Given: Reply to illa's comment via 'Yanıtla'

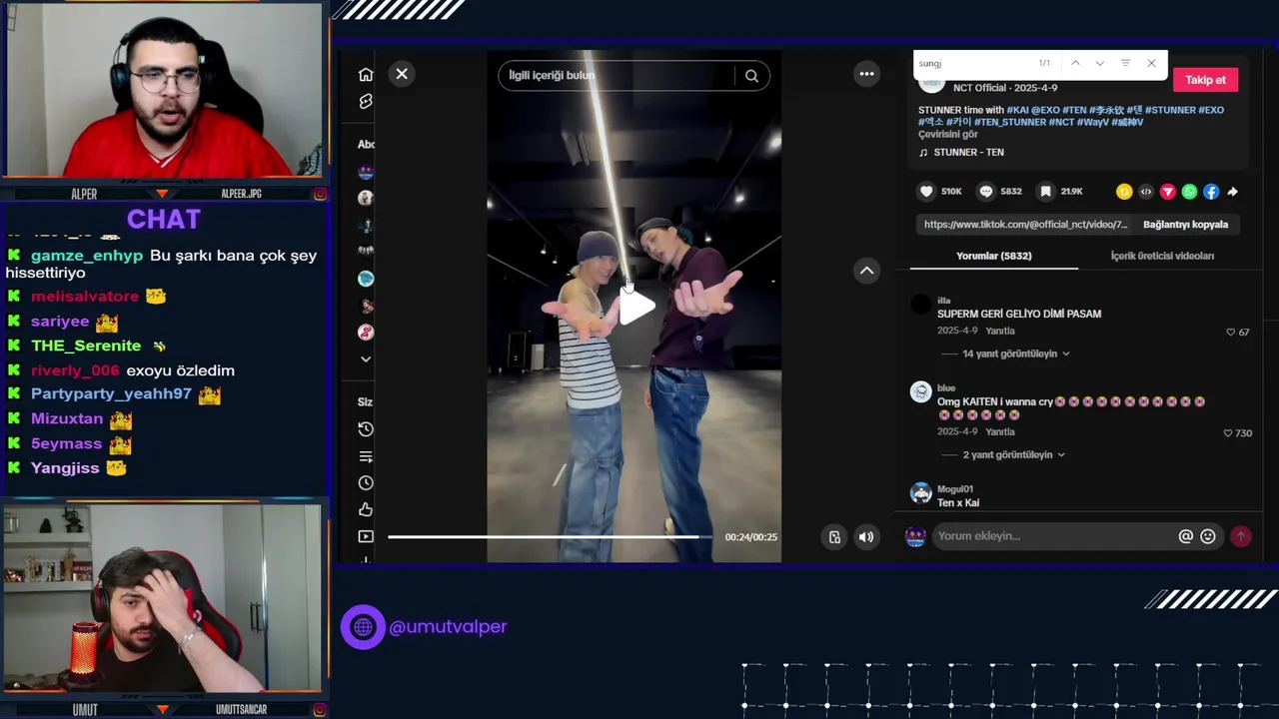Looking at the screenshot, I should [1000, 331].
